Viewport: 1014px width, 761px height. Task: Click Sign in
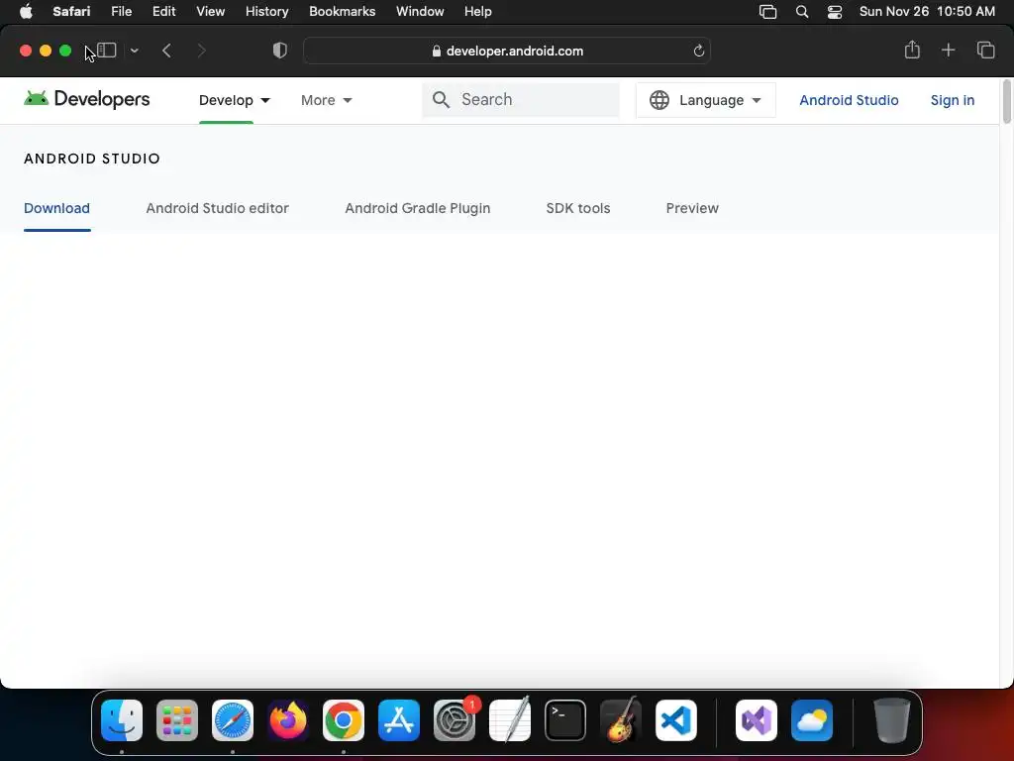pyautogui.click(x=952, y=100)
